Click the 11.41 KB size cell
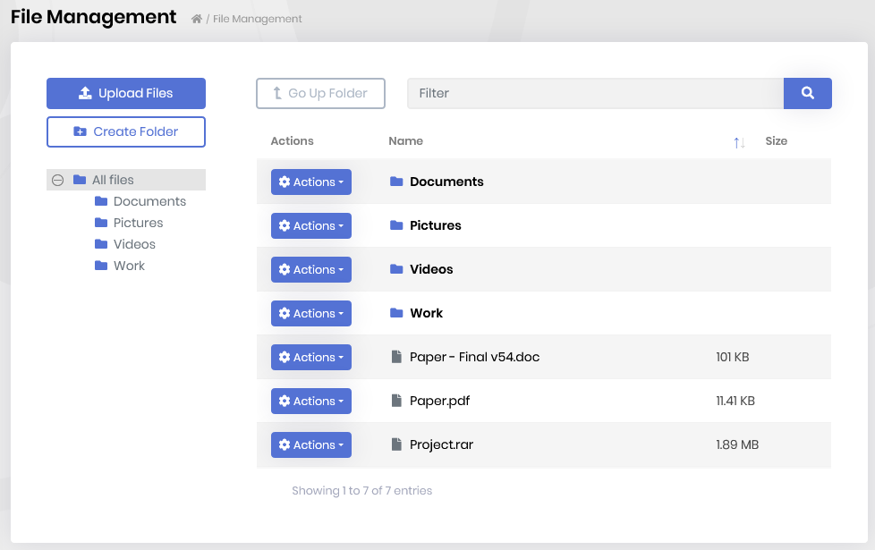Viewport: 875px width, 550px height. (735, 401)
